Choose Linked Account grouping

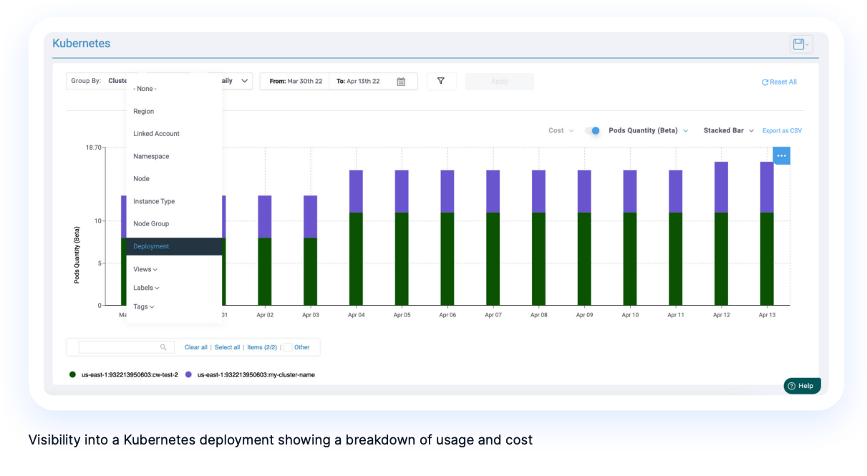[174, 134]
